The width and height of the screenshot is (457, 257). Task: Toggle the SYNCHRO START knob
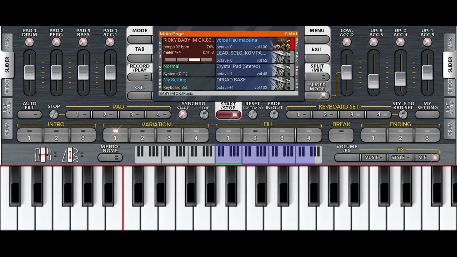click(x=183, y=115)
